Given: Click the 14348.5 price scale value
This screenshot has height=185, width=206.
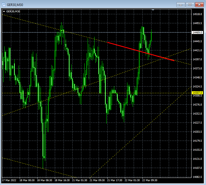Looking at the screenshot, I should pos(197,78).
